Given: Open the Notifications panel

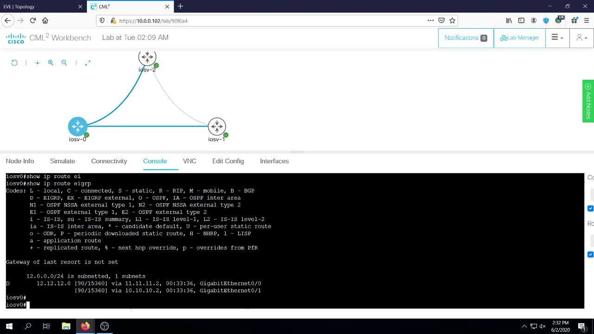Looking at the screenshot, I should [x=465, y=38].
